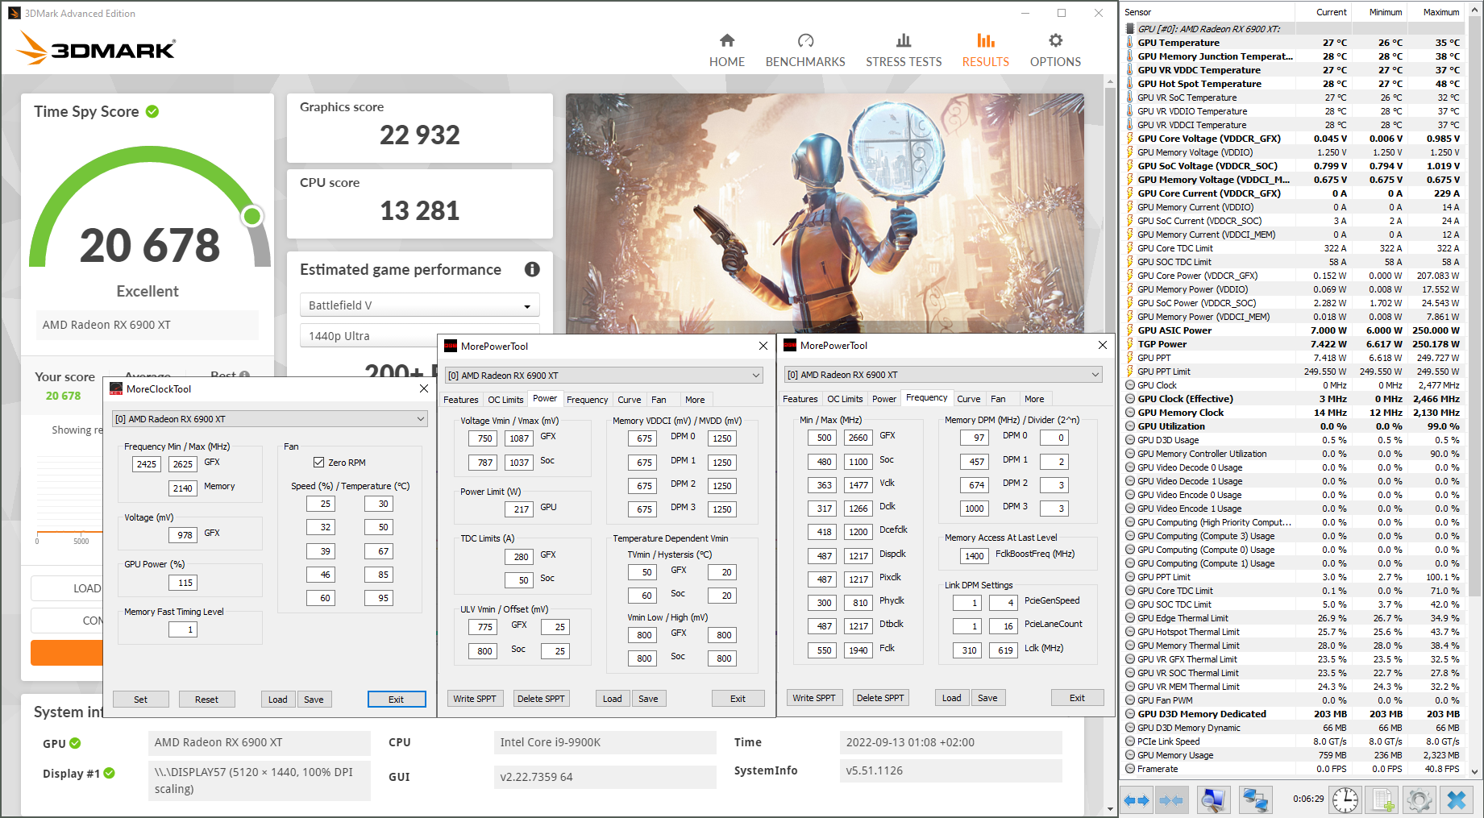Click Write SPPT in the Power-tab MorePowerTool window
Image resolution: width=1484 pixels, height=818 pixels.
click(475, 699)
